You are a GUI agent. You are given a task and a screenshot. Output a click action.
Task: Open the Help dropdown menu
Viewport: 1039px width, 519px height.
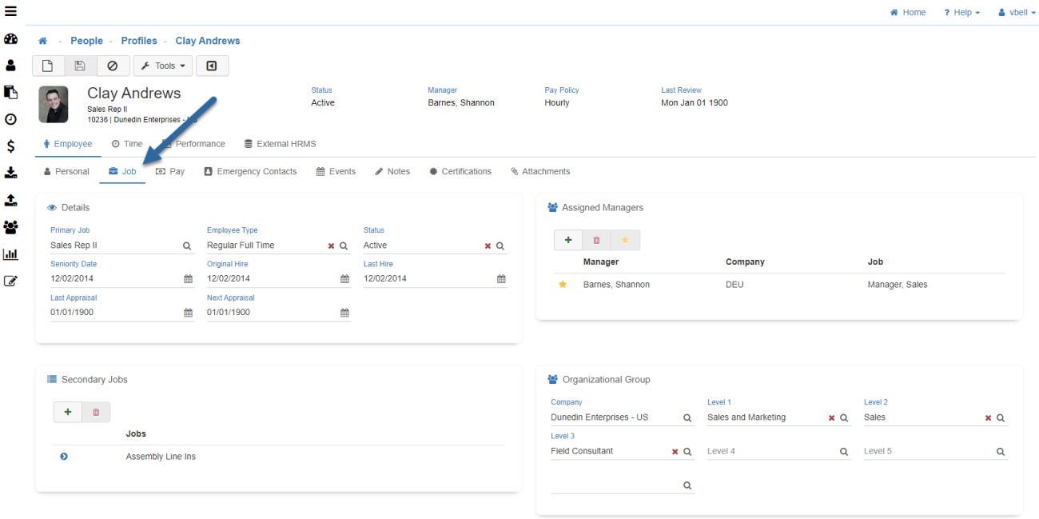[x=961, y=13]
